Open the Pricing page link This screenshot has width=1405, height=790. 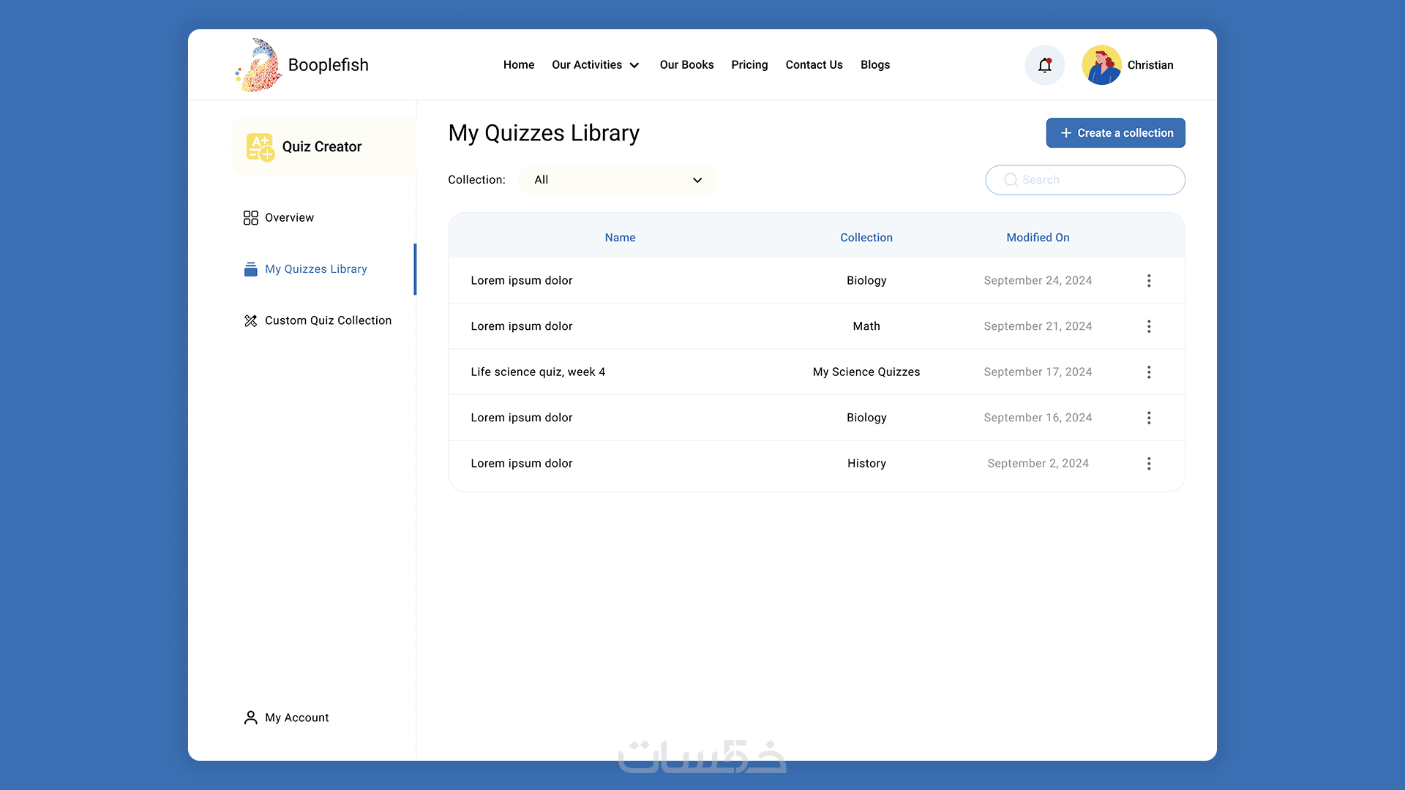(x=749, y=65)
